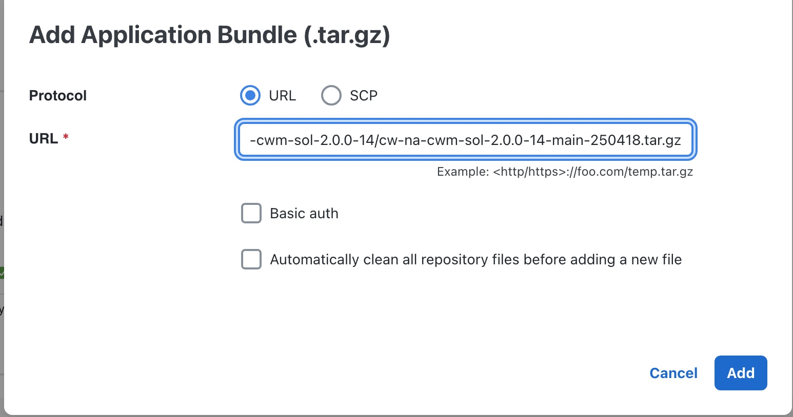Click the Example foo.com/temp.tar.gz hint text
793x417 pixels.
tap(565, 172)
